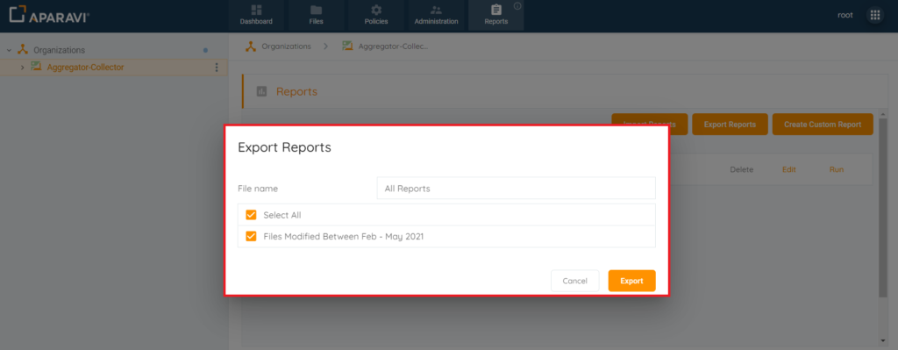Open the Policies tab
The height and width of the screenshot is (350, 898).
click(376, 16)
